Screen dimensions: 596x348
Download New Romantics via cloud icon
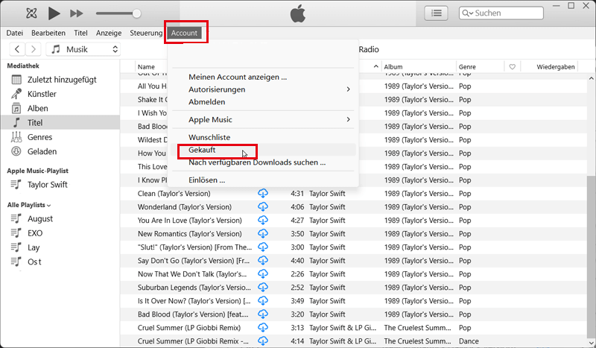pyautogui.click(x=263, y=234)
